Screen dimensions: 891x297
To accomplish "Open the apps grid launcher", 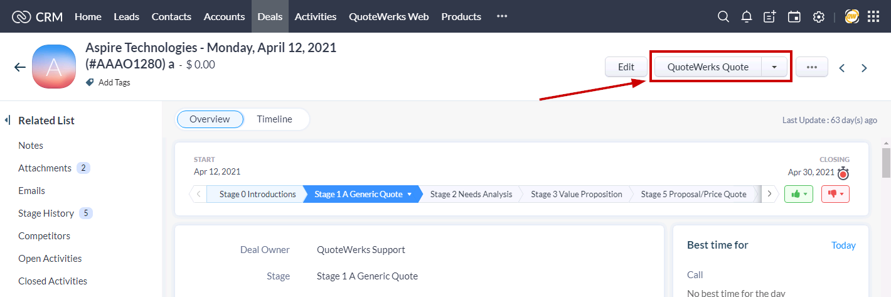I will (x=873, y=17).
